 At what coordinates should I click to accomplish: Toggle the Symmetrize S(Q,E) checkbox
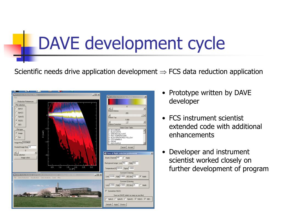point(106,191)
